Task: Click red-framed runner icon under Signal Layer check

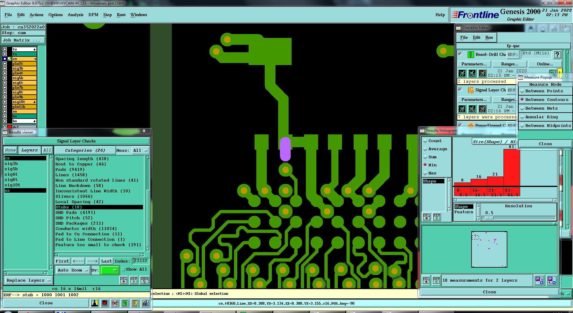Action: coord(482,109)
